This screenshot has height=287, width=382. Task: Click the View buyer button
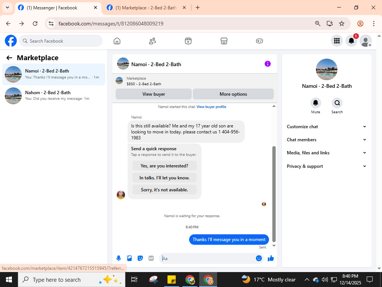[x=154, y=94]
